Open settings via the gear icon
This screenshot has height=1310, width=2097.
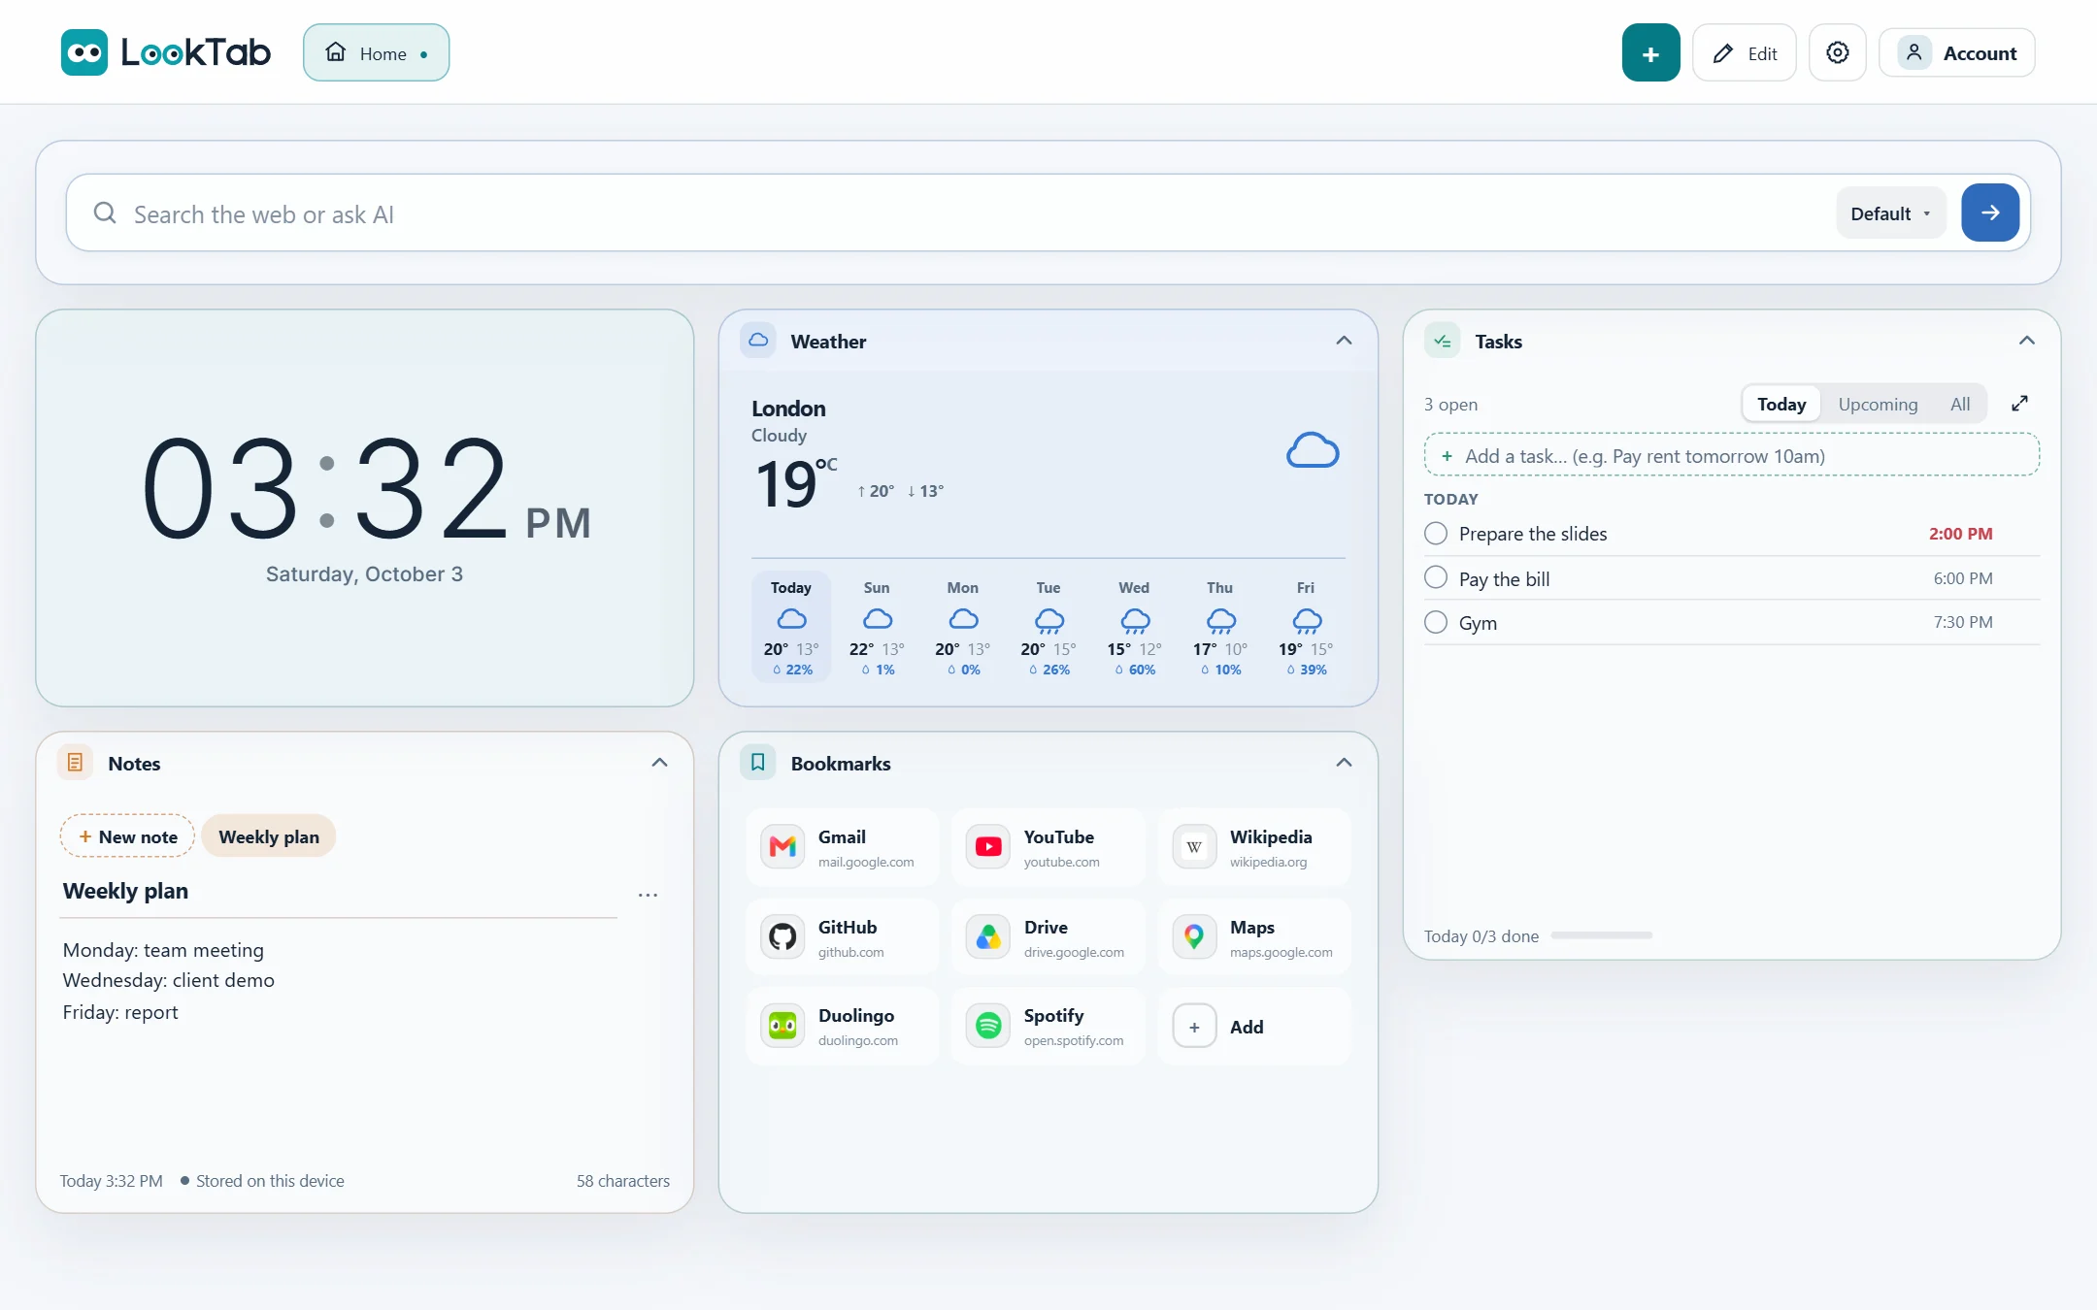click(x=1837, y=52)
